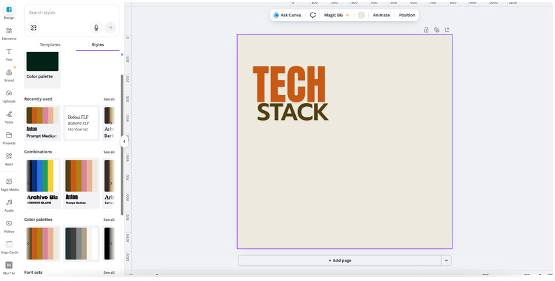The width and height of the screenshot is (555, 281).
Task: Click See all next to Color palettes
Action: pyautogui.click(x=108, y=220)
